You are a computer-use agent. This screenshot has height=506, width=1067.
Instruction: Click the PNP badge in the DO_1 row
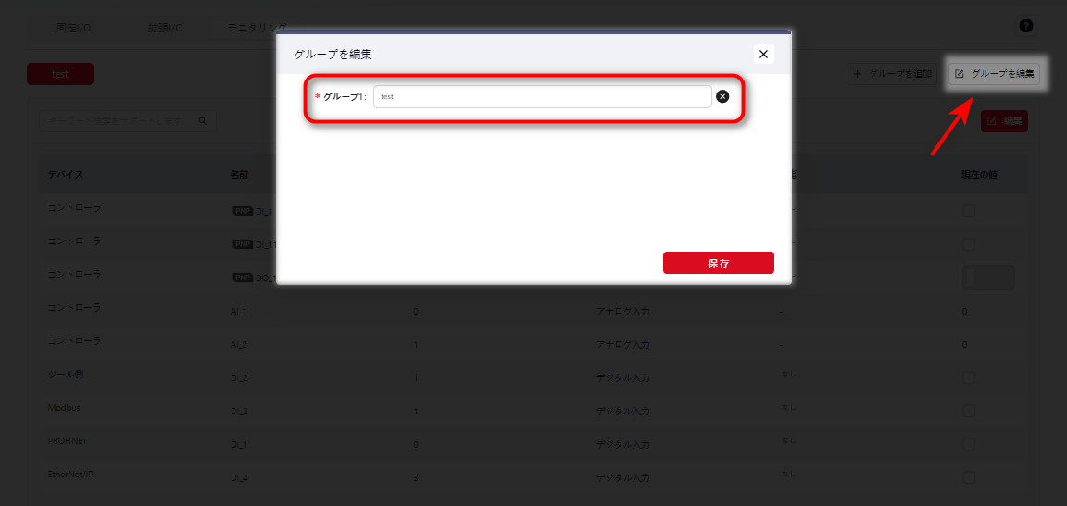click(243, 277)
